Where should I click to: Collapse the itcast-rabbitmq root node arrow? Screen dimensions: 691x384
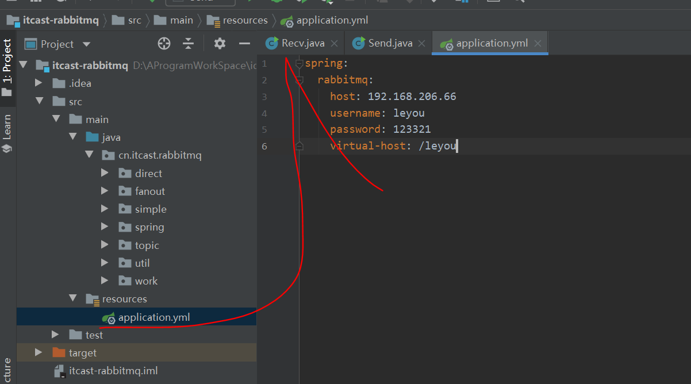23,65
